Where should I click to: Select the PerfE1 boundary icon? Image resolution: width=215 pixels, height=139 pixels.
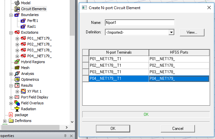point(23,21)
